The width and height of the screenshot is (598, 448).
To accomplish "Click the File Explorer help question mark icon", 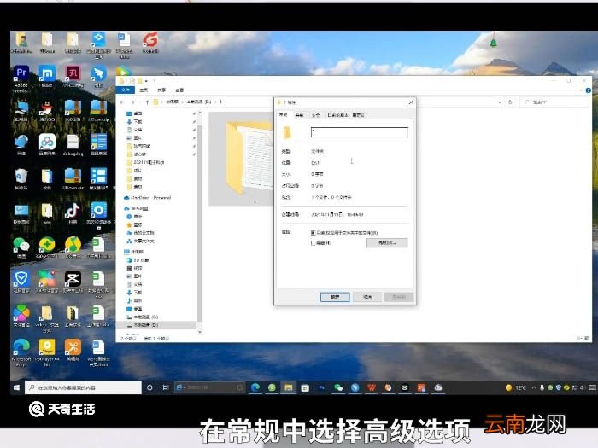I will 588,90.
